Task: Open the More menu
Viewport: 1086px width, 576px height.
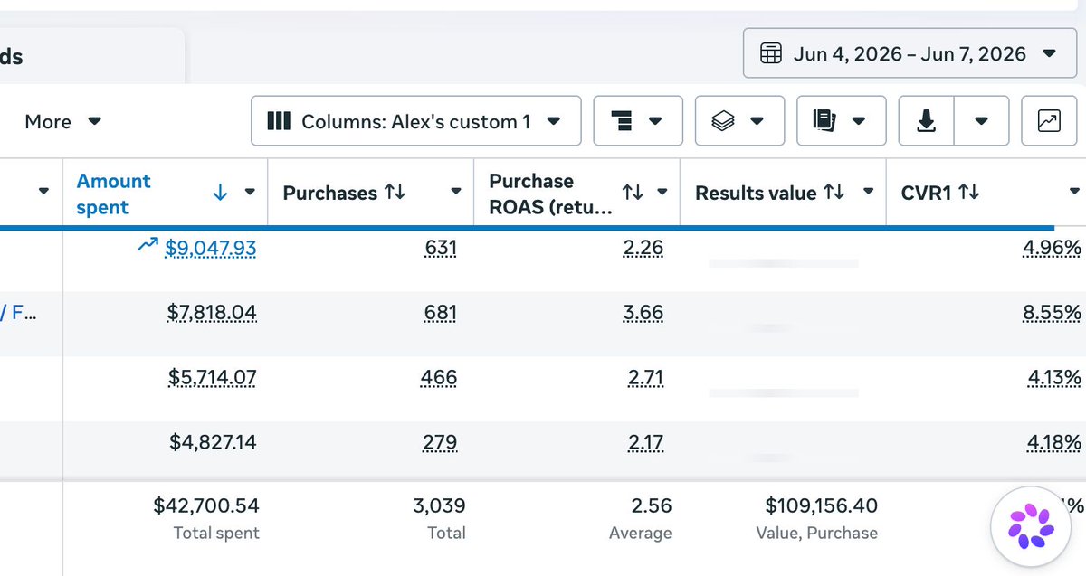Action: pos(63,121)
